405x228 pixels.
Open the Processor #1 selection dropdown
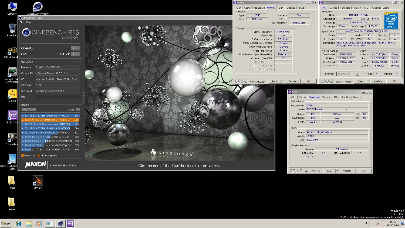[347, 74]
